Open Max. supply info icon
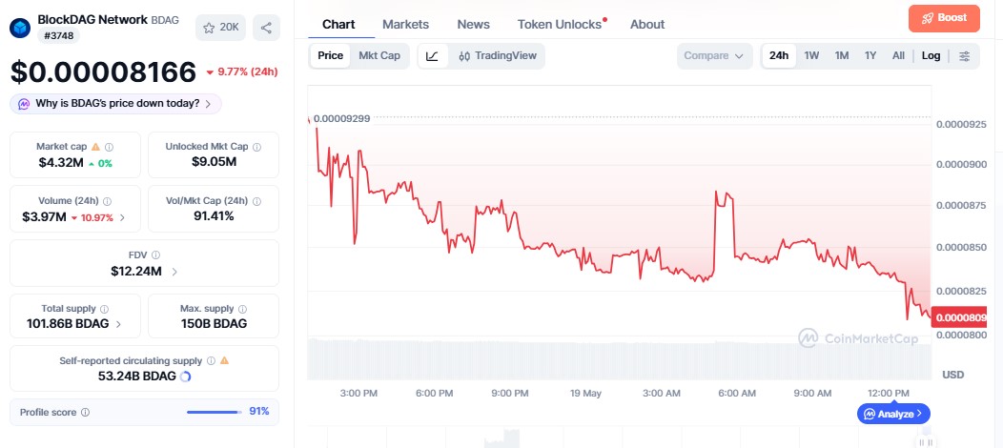This screenshot has width=1003, height=448. [x=242, y=310]
